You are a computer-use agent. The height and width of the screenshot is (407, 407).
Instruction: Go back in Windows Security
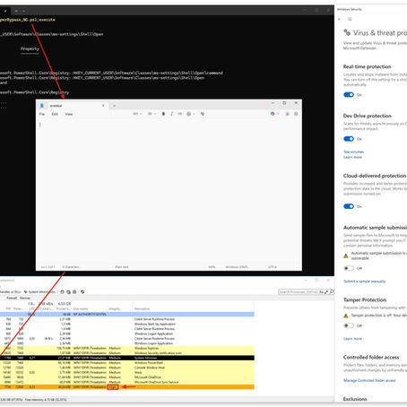(339, 19)
